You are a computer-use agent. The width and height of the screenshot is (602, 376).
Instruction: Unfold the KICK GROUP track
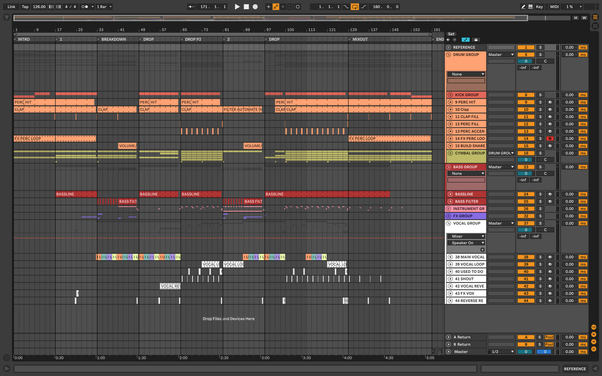tap(450, 95)
